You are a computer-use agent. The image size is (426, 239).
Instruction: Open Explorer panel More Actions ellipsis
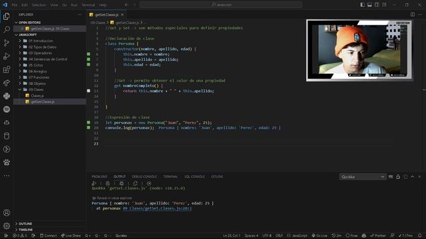[x=80, y=15]
